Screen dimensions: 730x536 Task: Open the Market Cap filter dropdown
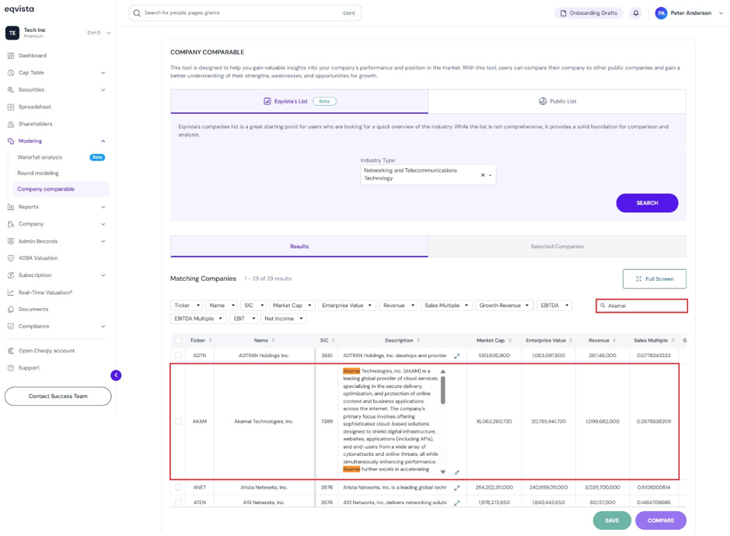[x=292, y=306]
